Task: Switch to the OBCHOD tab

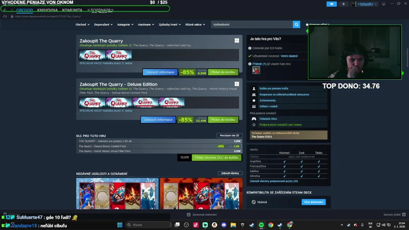Action: [x=25, y=10]
